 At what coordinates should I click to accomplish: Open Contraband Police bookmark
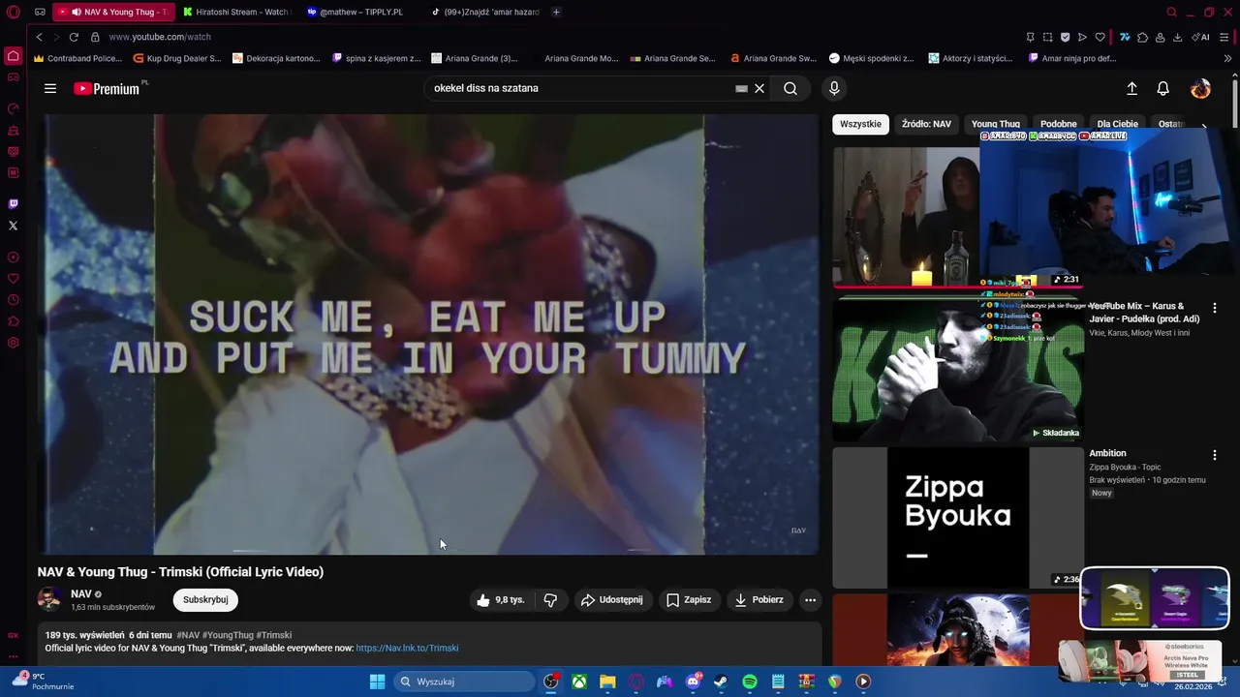click(77, 58)
